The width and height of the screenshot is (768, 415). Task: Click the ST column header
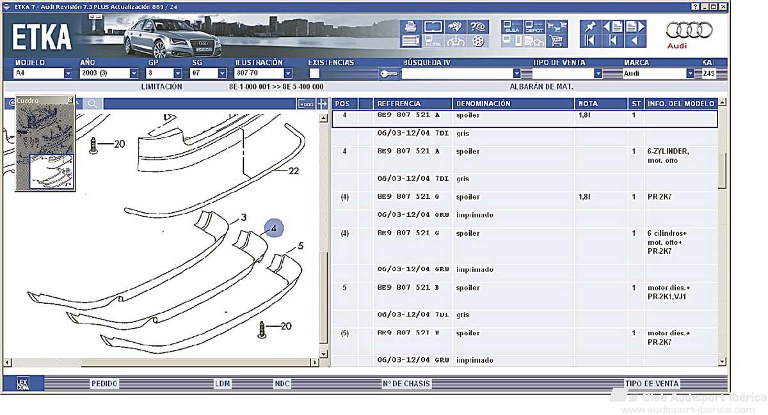click(636, 104)
